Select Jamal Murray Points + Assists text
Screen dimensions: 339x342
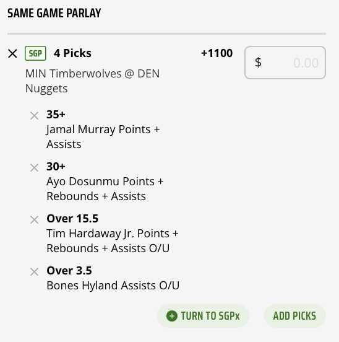coord(103,137)
